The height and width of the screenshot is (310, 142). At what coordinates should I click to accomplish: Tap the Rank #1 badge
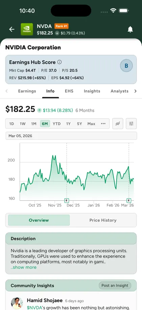tap(62, 26)
